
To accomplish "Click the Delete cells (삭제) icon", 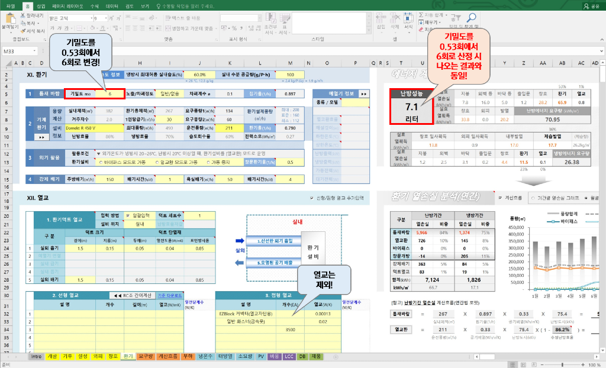I will click(395, 19).
